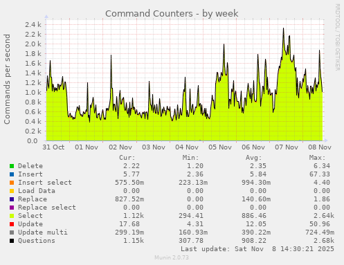Click the '08 Nov' date label
Image resolution: width=344 pixels, height=265 pixels.
tap(320, 147)
